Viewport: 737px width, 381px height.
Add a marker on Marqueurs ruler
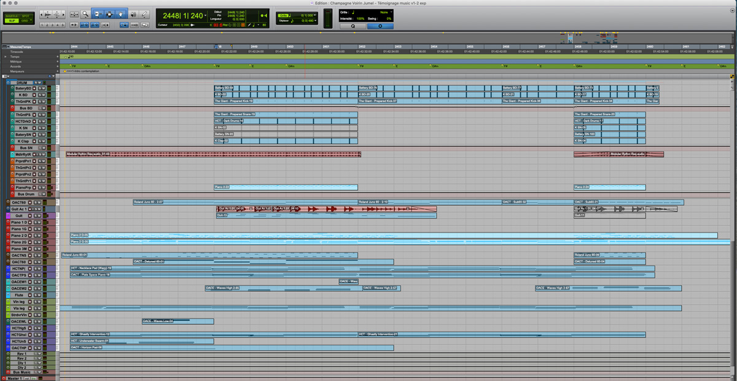(x=58, y=71)
